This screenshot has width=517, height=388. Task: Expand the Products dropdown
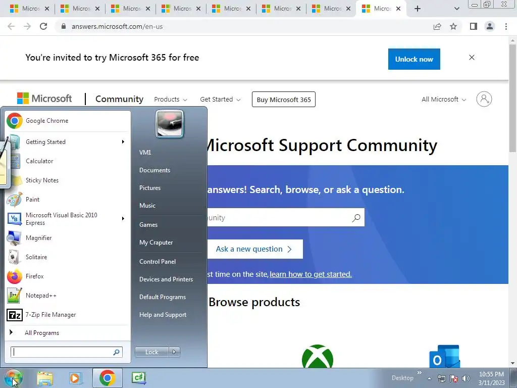coord(171,100)
